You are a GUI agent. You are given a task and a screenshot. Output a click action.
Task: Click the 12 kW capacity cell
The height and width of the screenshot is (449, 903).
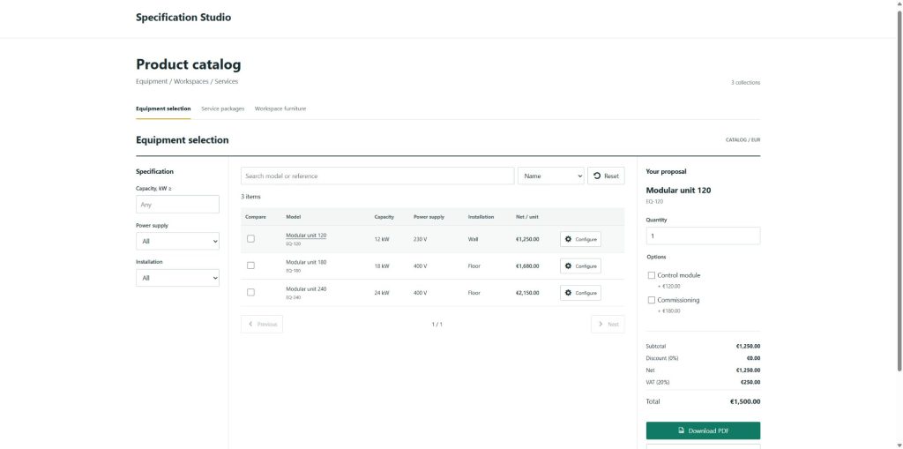pyautogui.click(x=381, y=239)
